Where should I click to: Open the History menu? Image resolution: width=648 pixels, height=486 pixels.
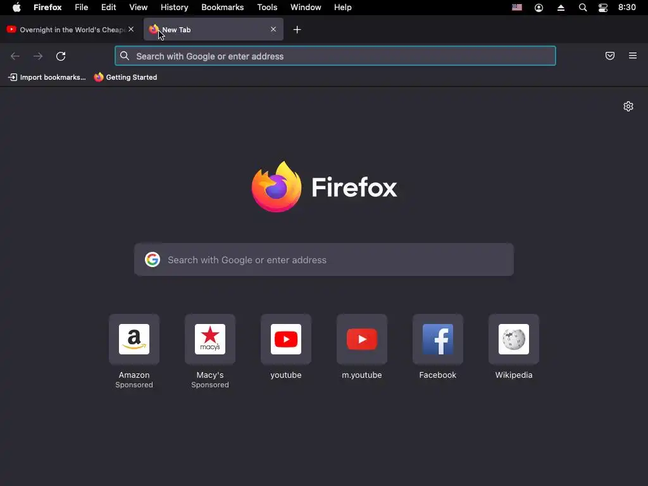tap(175, 8)
